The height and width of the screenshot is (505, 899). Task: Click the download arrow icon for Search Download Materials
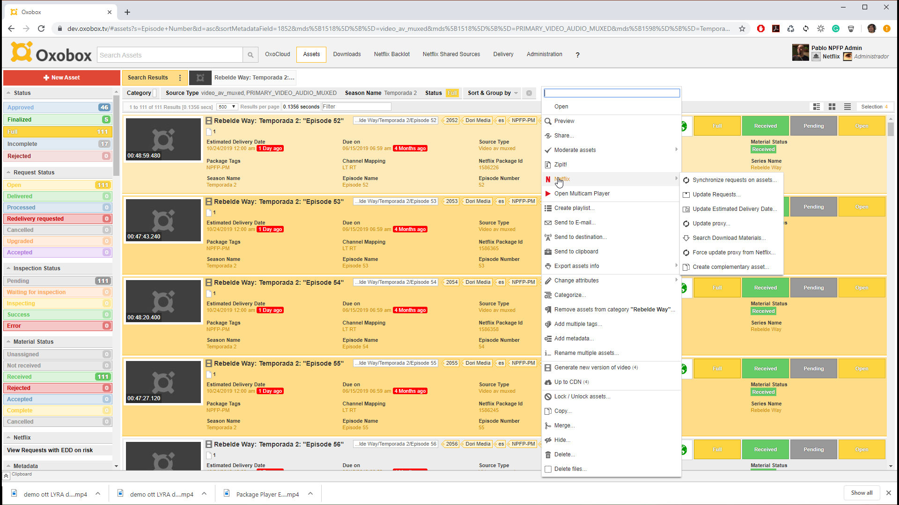pos(686,238)
